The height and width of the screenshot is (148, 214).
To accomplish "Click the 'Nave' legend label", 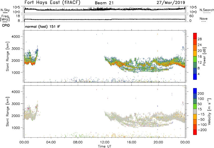I will click(x=204, y=18).
